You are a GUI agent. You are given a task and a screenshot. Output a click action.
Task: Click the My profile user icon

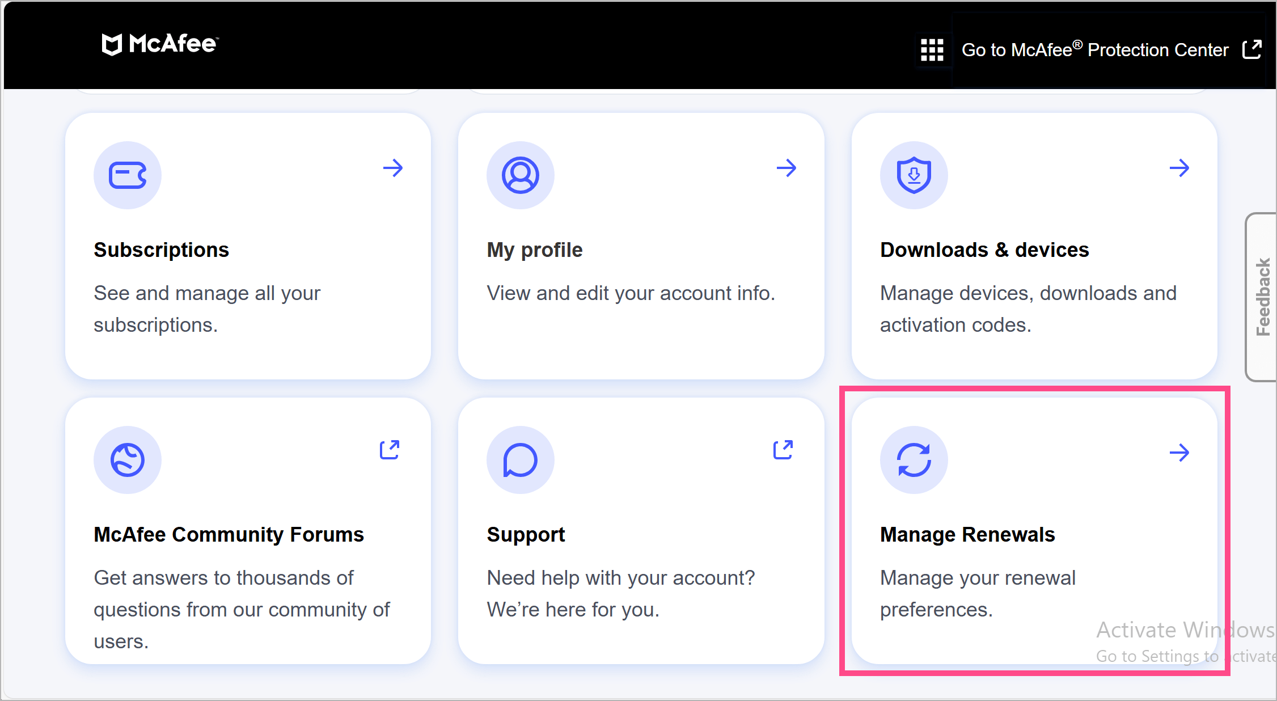point(520,175)
